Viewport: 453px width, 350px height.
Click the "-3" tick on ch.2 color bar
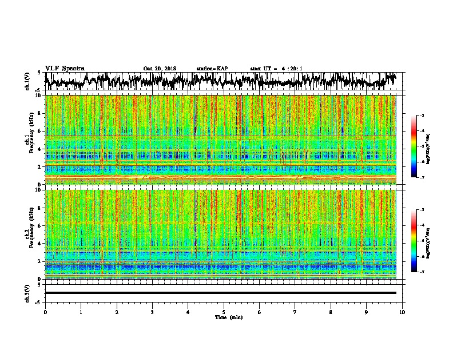pos(422,210)
